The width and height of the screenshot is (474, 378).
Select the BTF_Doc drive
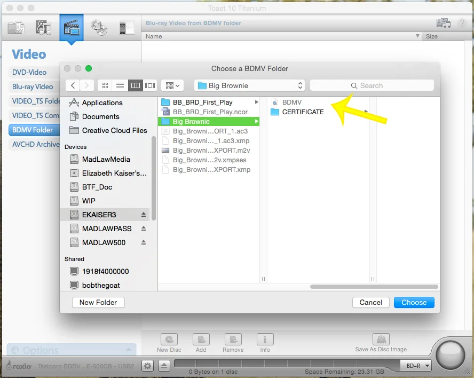tap(97, 187)
